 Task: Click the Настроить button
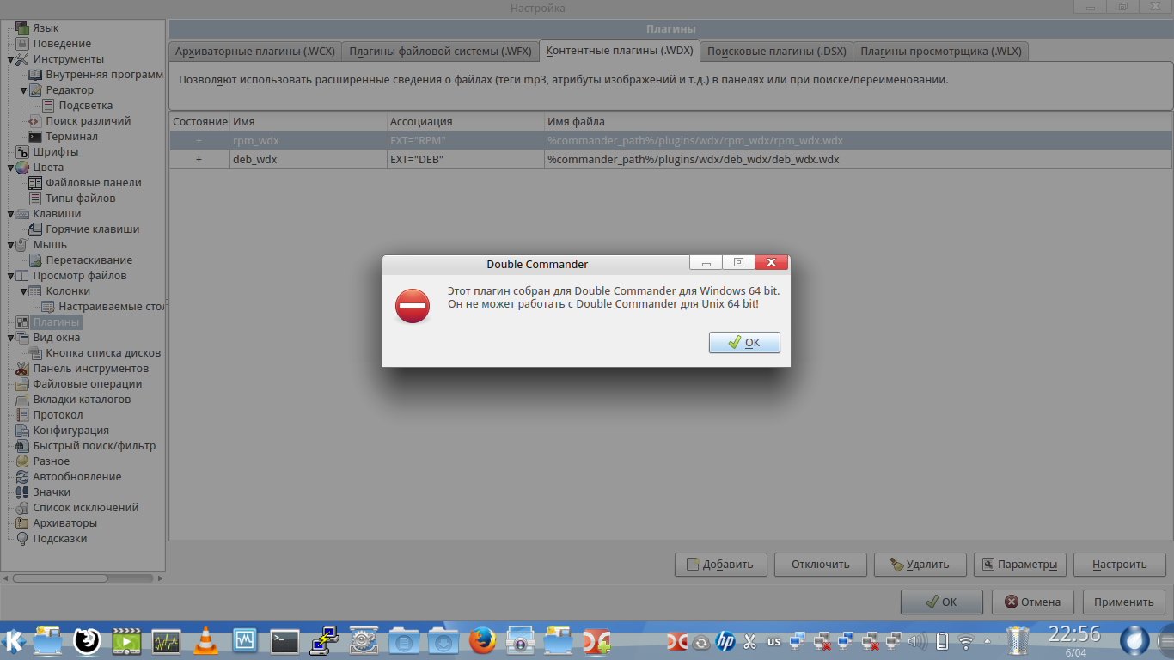(1120, 565)
